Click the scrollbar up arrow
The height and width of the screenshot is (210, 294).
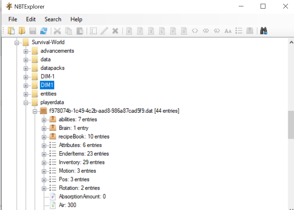click(x=291, y=42)
